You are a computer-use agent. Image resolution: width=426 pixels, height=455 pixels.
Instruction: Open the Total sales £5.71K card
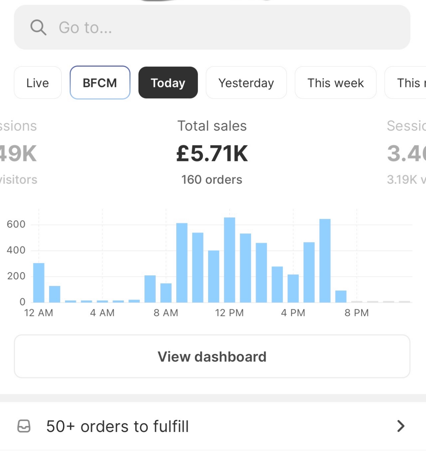[x=212, y=153]
